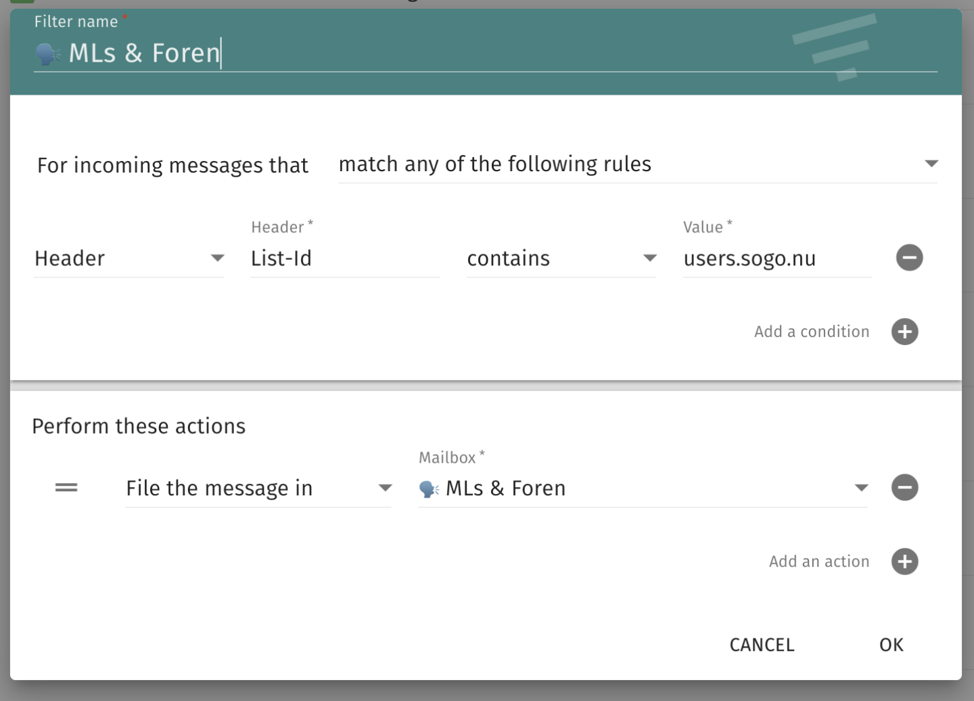The image size is (974, 701).
Task: Click the speaking head icon in Mailbox field
Action: [429, 489]
